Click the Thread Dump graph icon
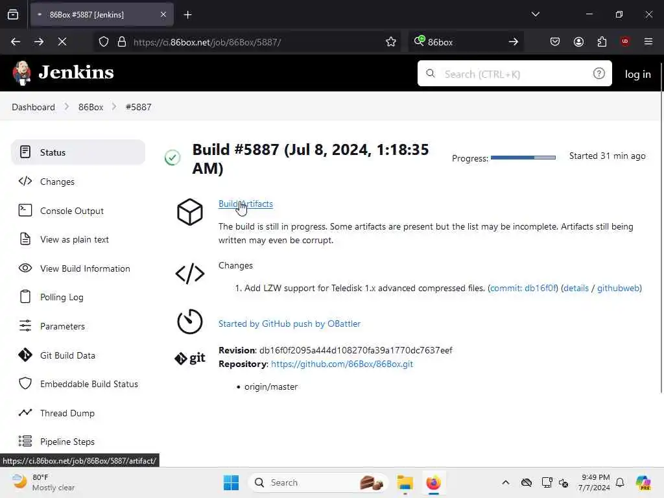 [x=25, y=412]
